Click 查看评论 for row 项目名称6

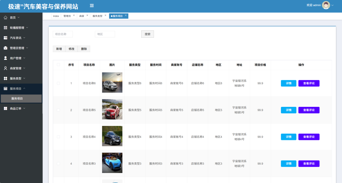[309, 83]
